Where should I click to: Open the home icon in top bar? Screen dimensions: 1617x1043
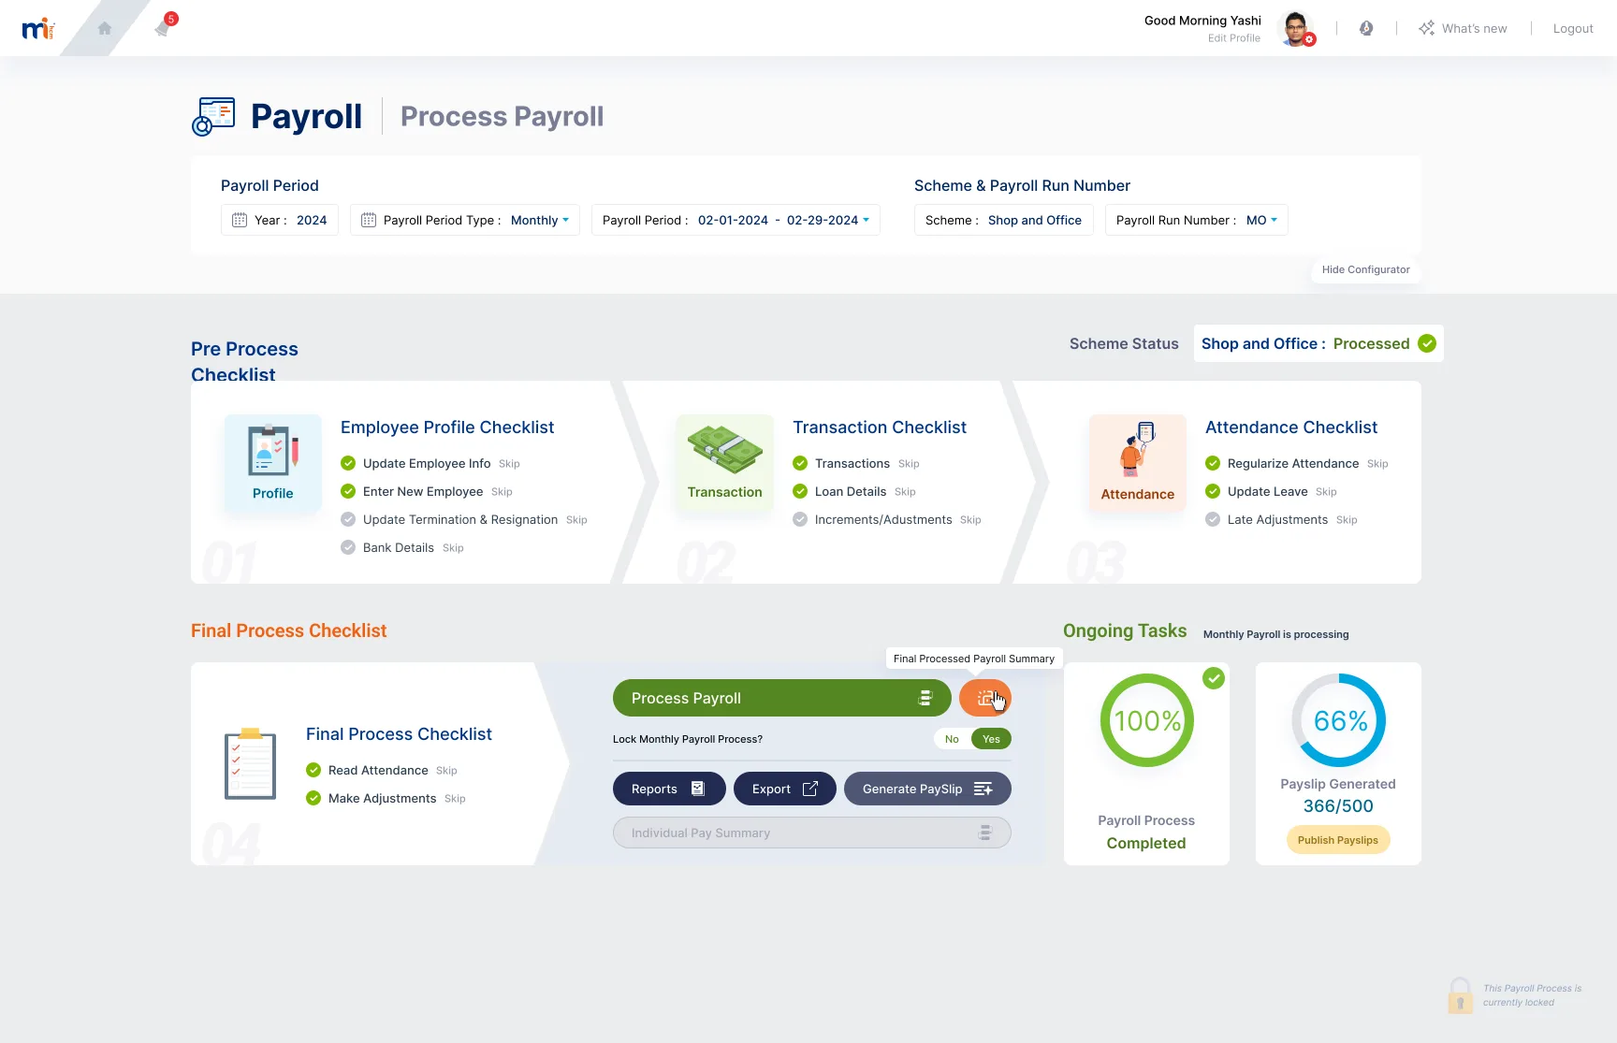[x=105, y=28]
